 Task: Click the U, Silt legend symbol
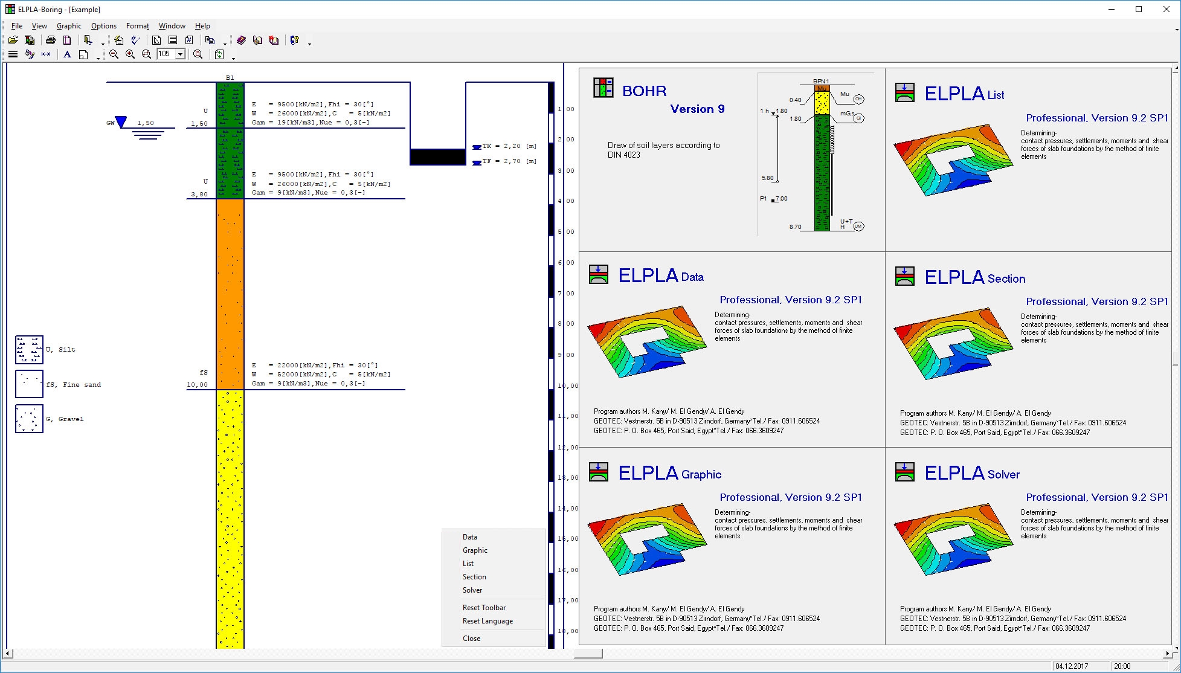(x=29, y=350)
